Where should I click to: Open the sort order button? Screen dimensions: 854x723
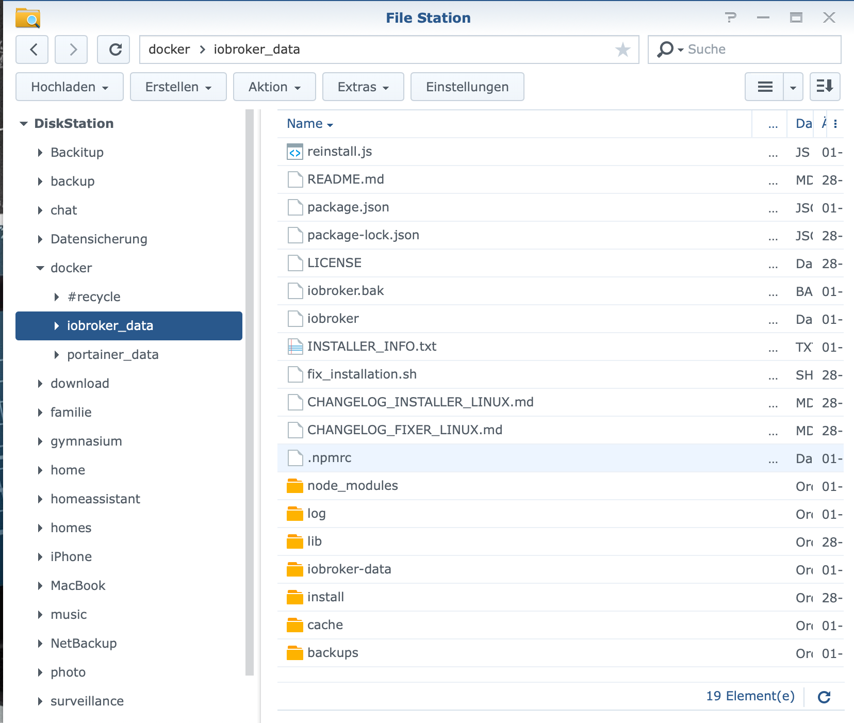tap(825, 87)
